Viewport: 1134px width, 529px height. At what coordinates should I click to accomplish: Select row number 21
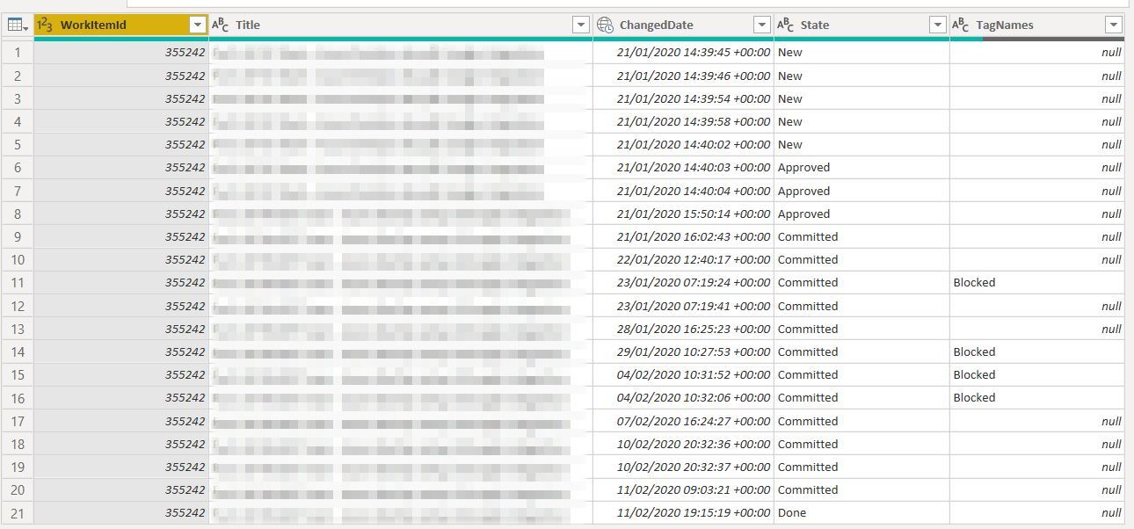tap(17, 513)
